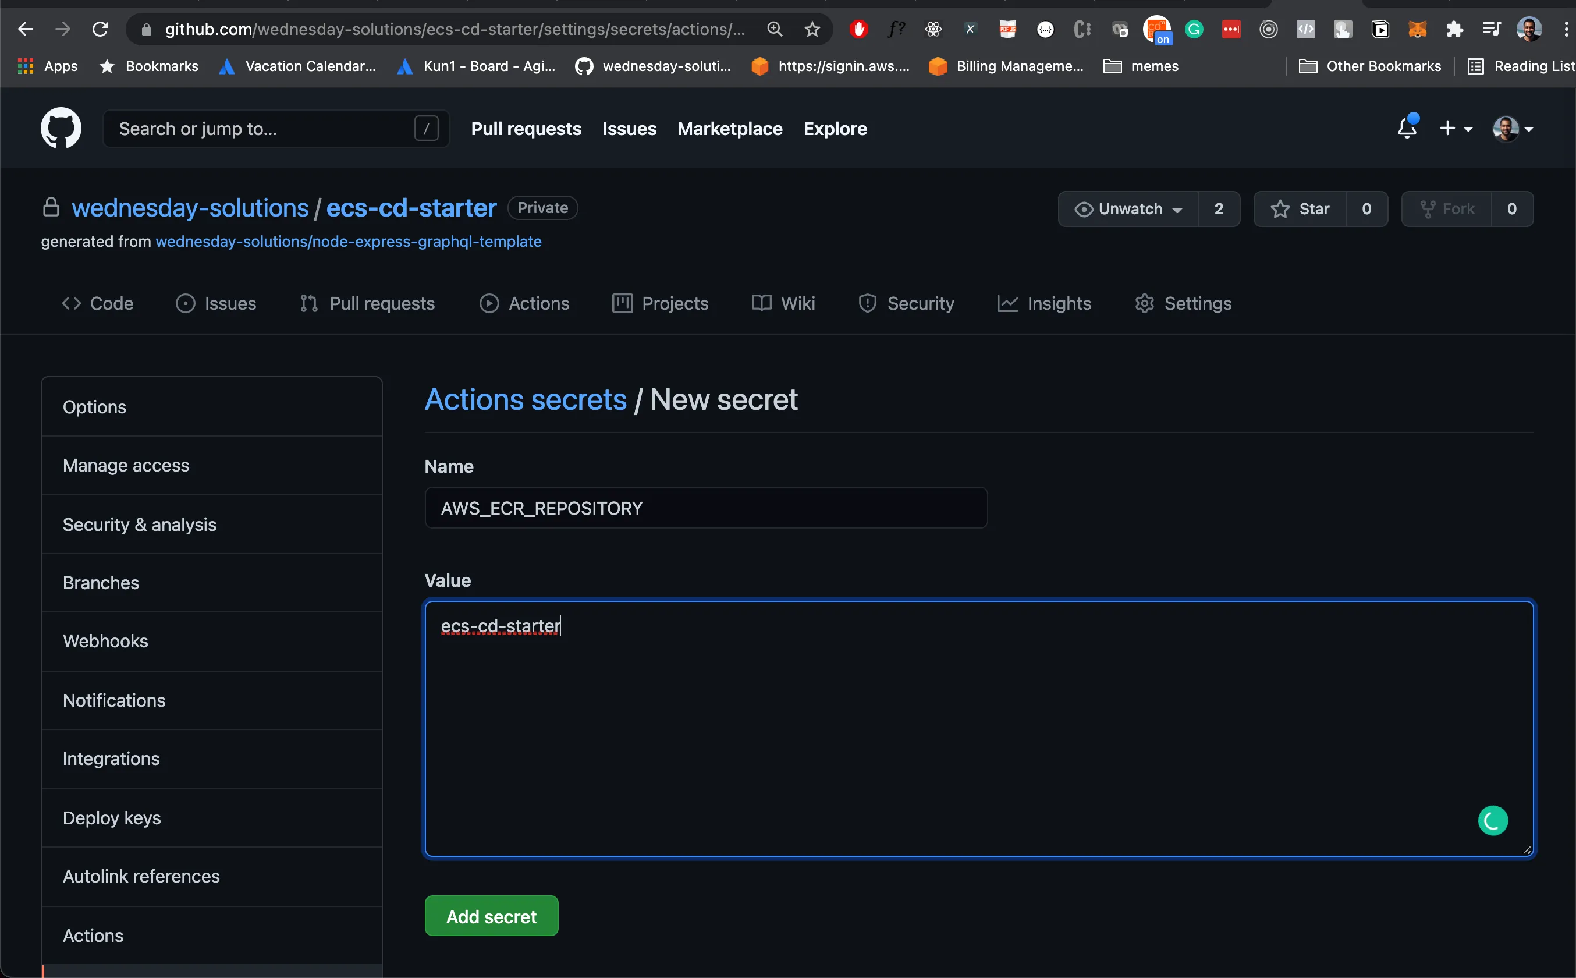Open GitHub notifications bell
This screenshot has height=978, width=1576.
click(1407, 127)
